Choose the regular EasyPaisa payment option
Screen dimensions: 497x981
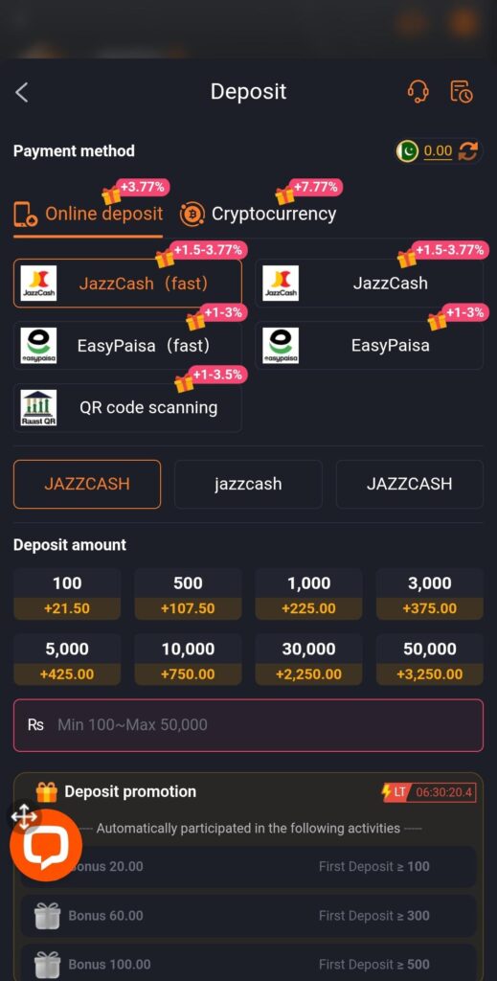[370, 345]
